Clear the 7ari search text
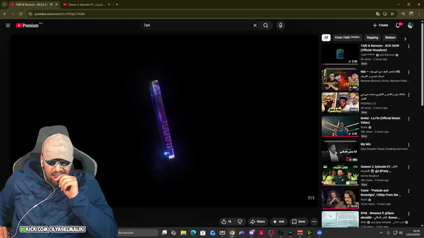Viewport: 424px width, 238px height. 255,25
